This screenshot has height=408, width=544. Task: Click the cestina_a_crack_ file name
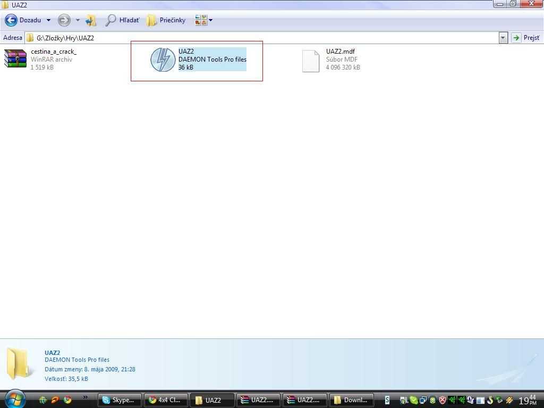click(54, 52)
